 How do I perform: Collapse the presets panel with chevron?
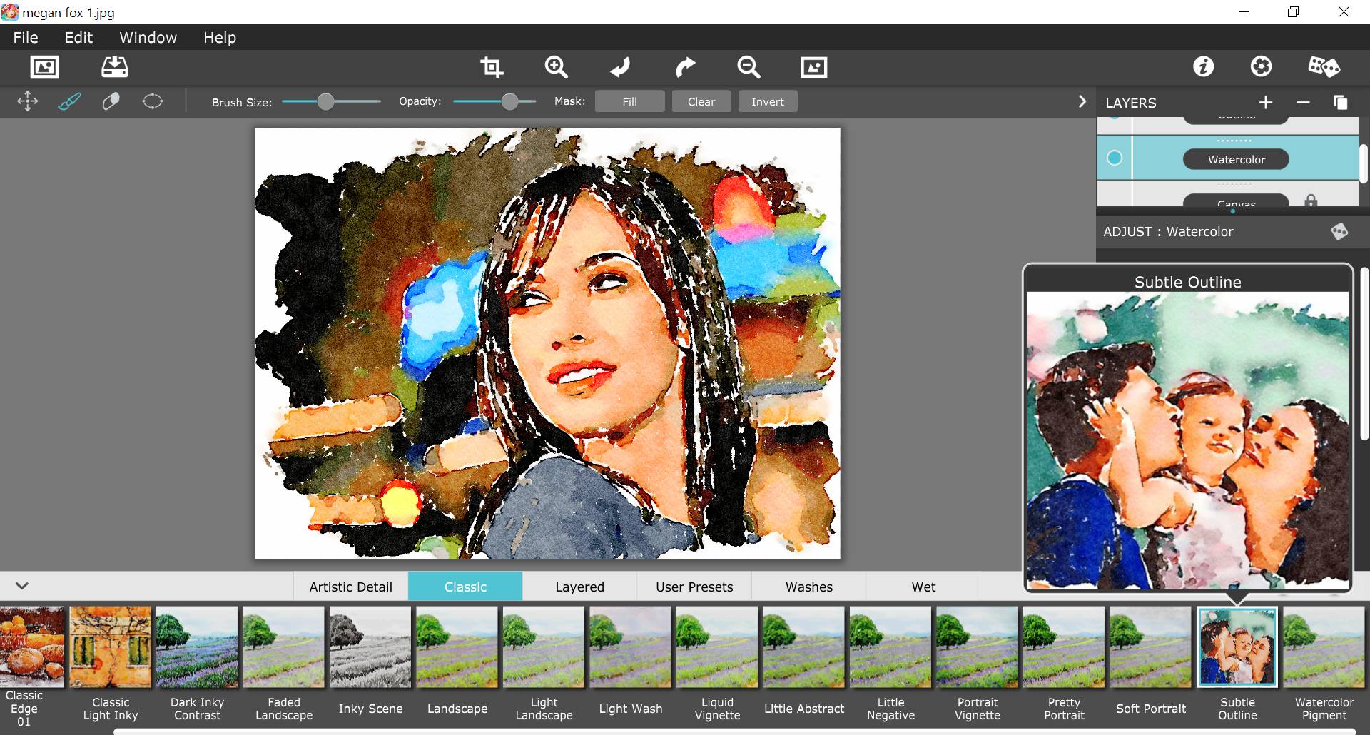(22, 586)
